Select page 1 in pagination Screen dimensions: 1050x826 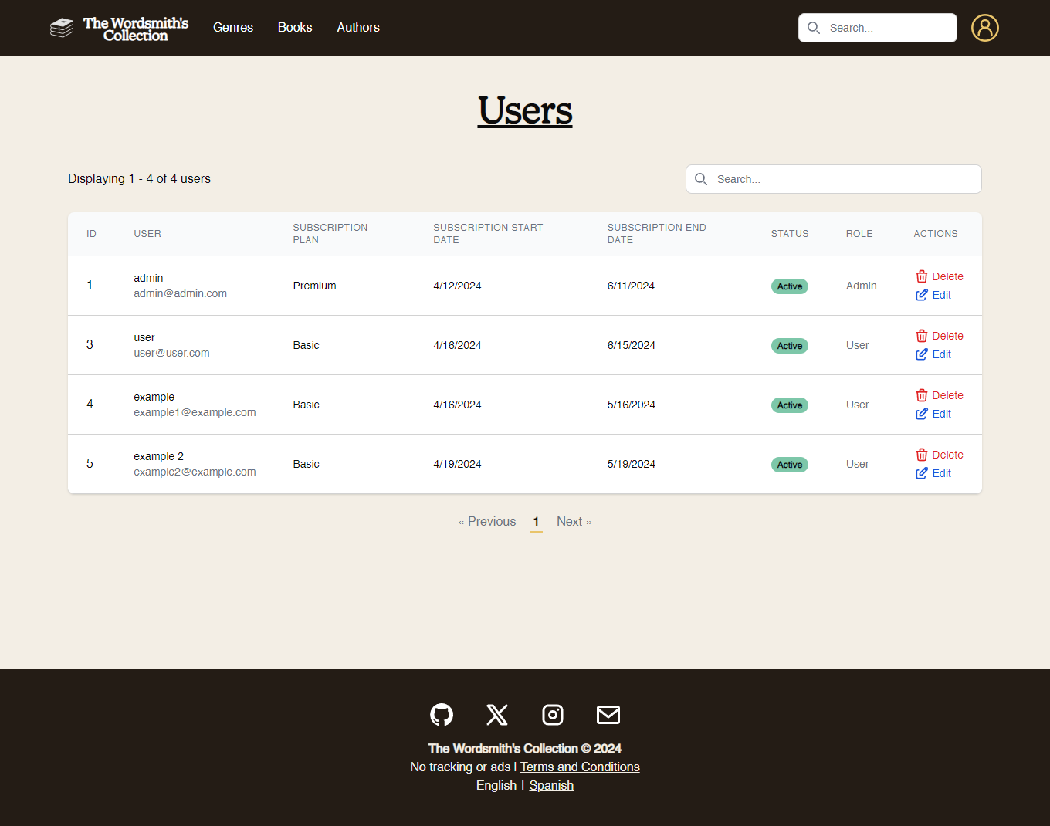coord(536,522)
